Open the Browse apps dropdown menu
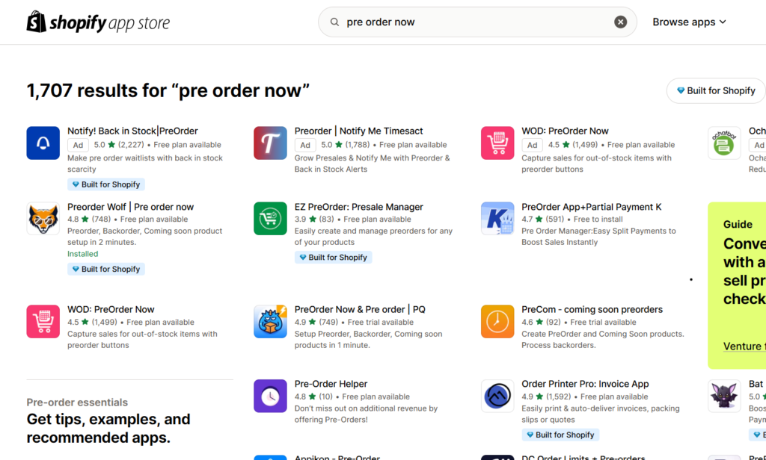 click(x=689, y=22)
